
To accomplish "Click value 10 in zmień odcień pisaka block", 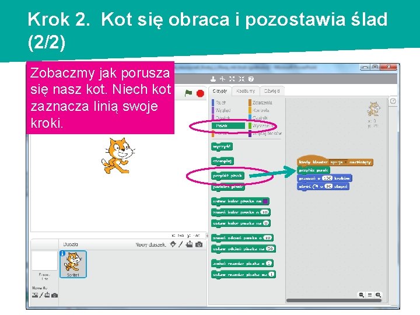I will [268, 237].
